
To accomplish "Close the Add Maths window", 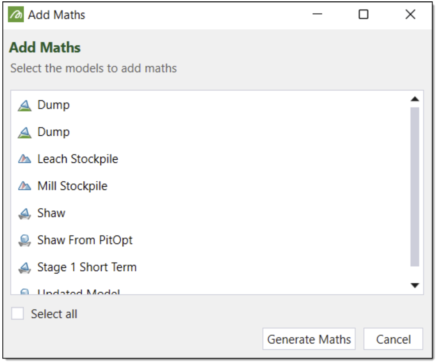I will (410, 15).
